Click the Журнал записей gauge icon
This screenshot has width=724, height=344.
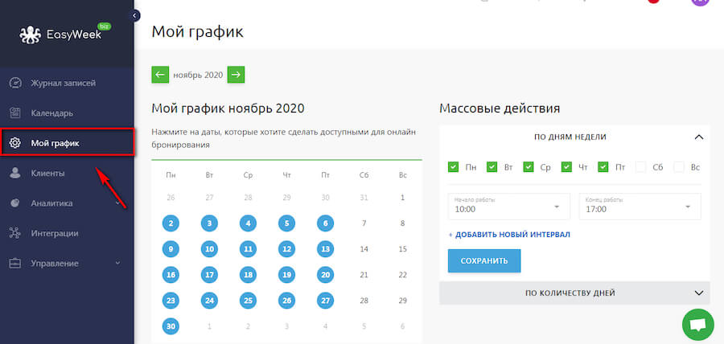tap(15, 84)
